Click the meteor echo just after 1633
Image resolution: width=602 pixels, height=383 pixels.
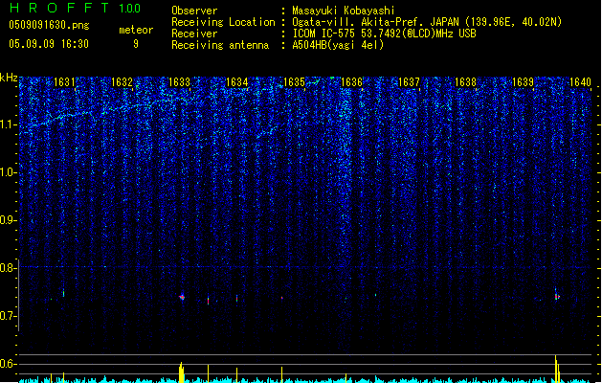(182, 297)
